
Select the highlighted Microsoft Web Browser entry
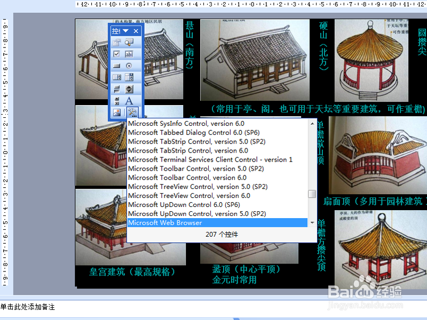[218, 222]
